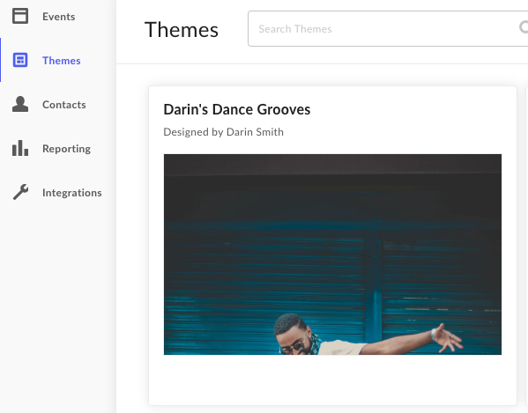This screenshot has width=528, height=413.
Task: Click the blank footer of Darin's theme card
Action: coord(332,380)
